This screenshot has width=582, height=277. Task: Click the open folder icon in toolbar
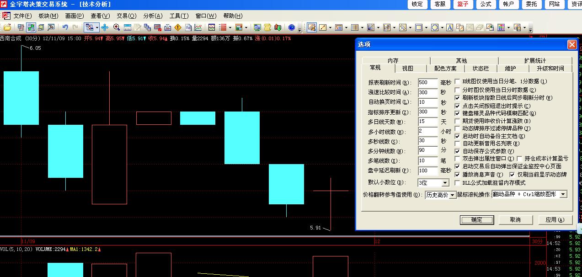tap(7, 27)
